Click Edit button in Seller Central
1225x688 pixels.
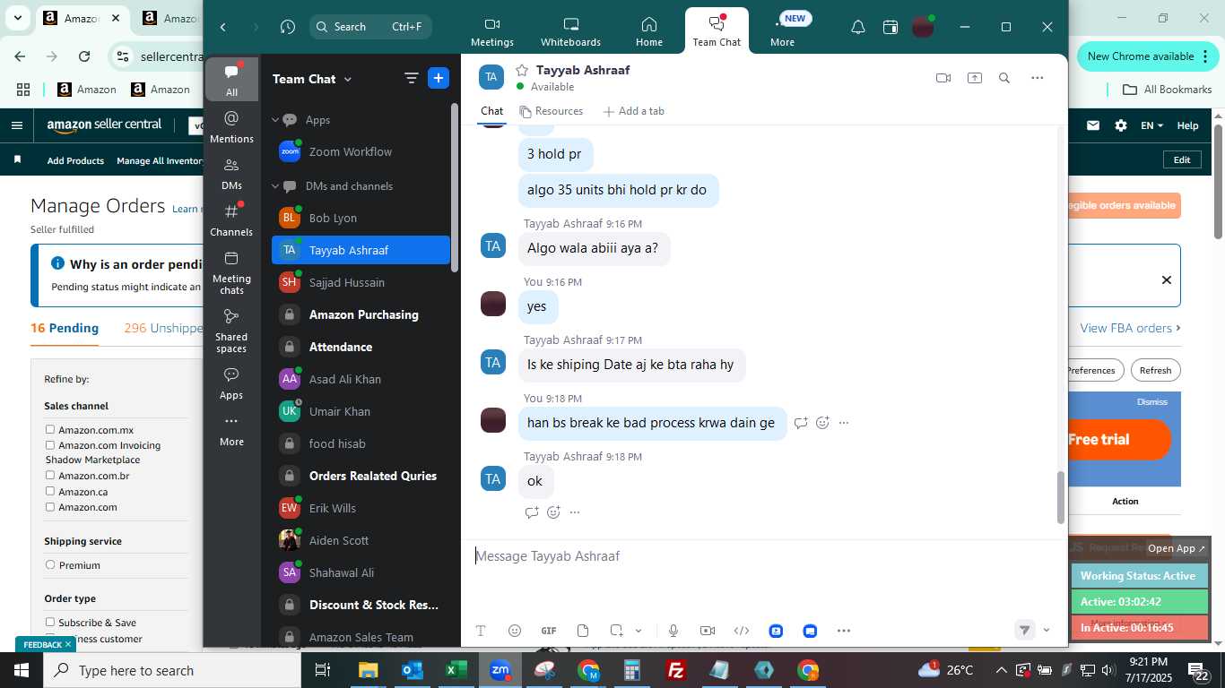click(x=1182, y=159)
